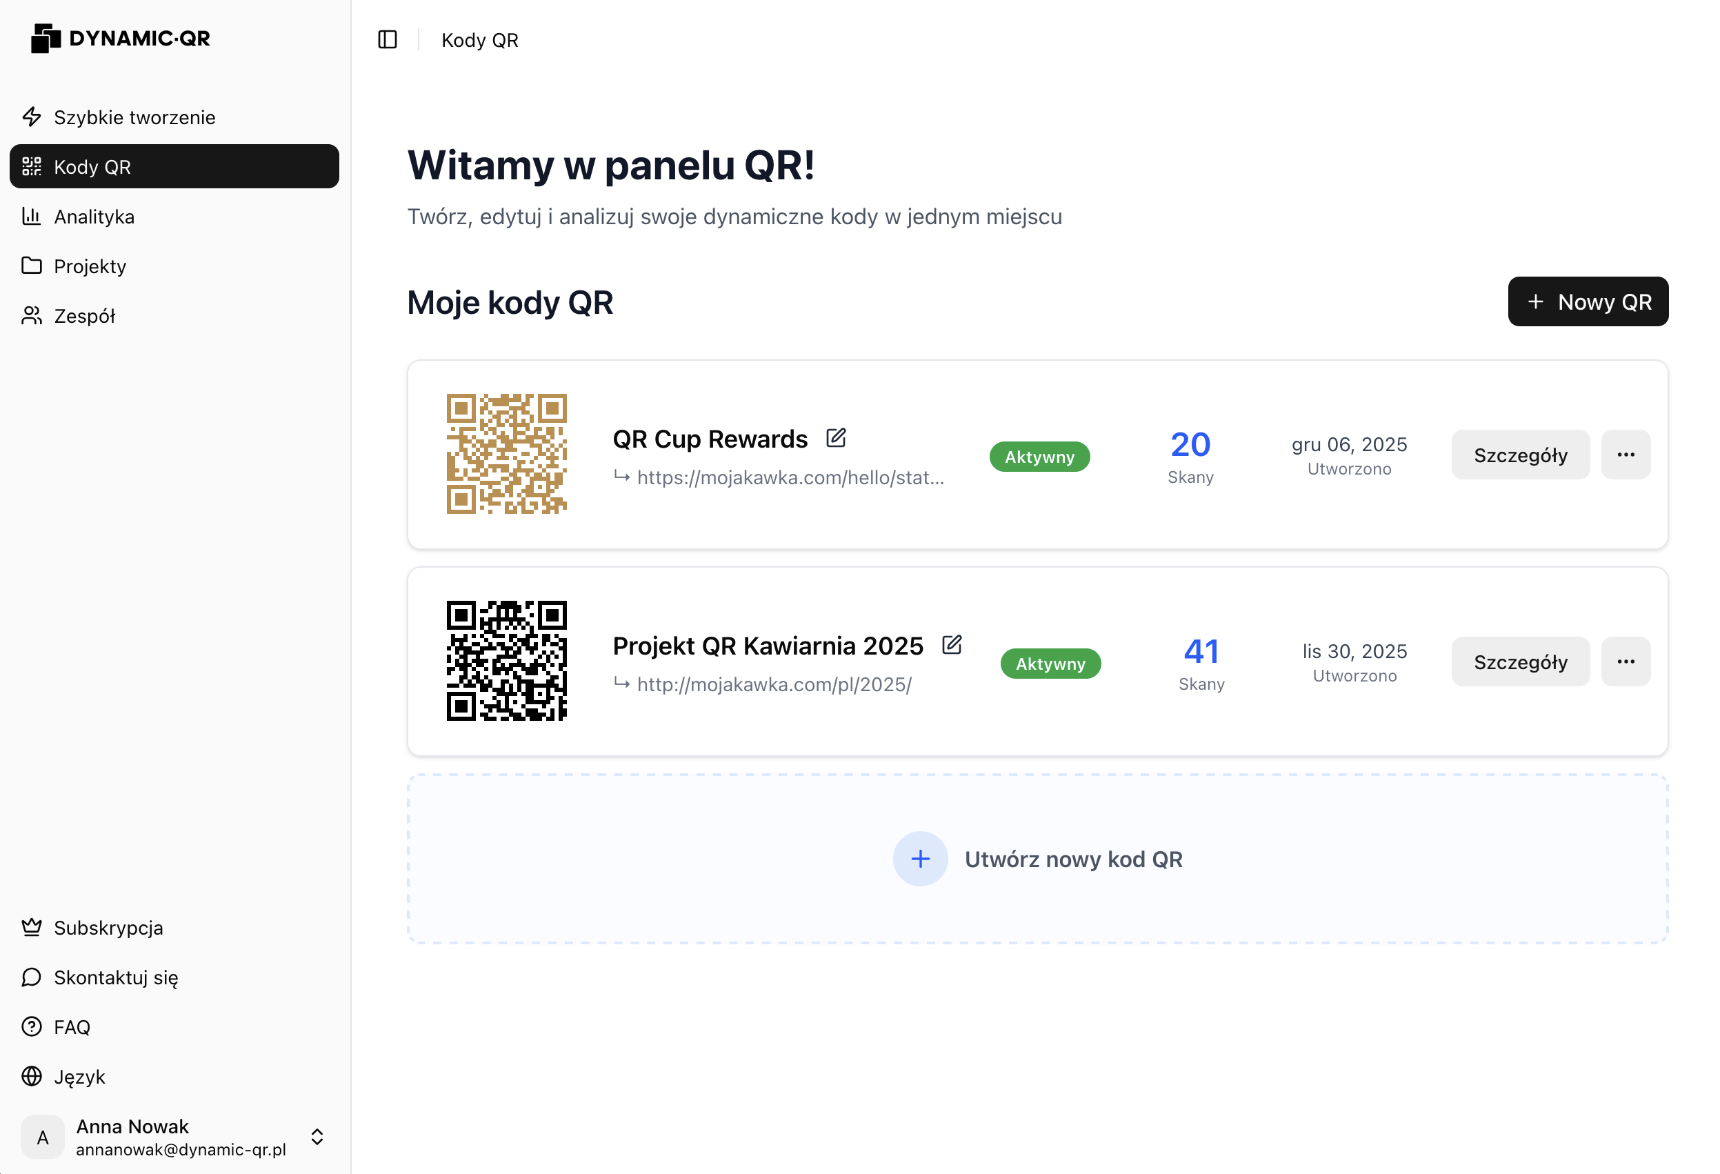The width and height of the screenshot is (1720, 1174).
Task: Click the blue plus circle icon
Action: 920,859
